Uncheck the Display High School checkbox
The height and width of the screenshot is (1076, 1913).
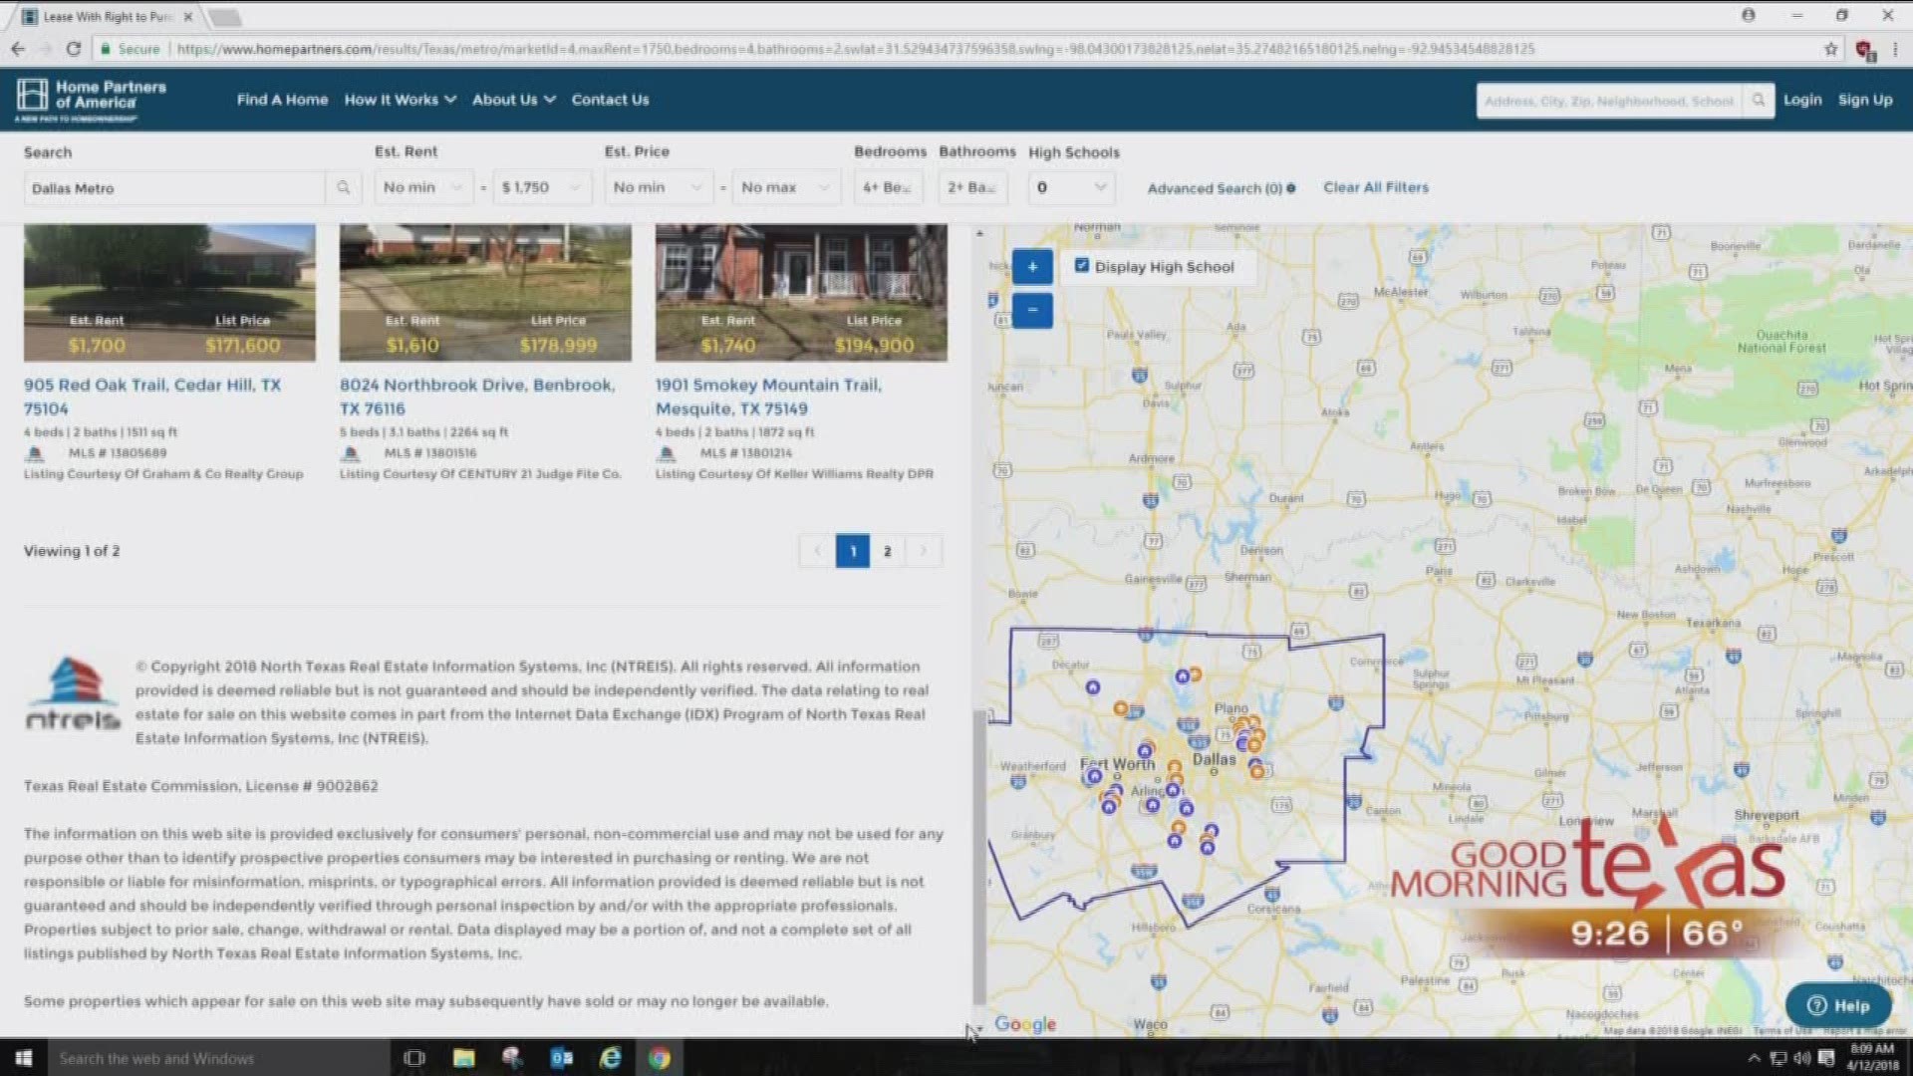point(1082,265)
